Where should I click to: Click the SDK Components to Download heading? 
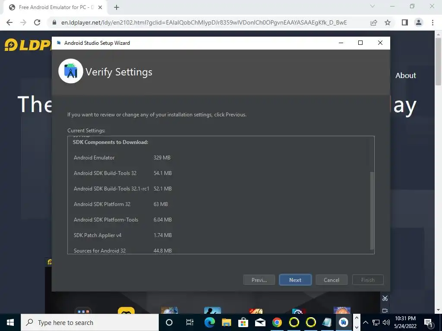[110, 142]
